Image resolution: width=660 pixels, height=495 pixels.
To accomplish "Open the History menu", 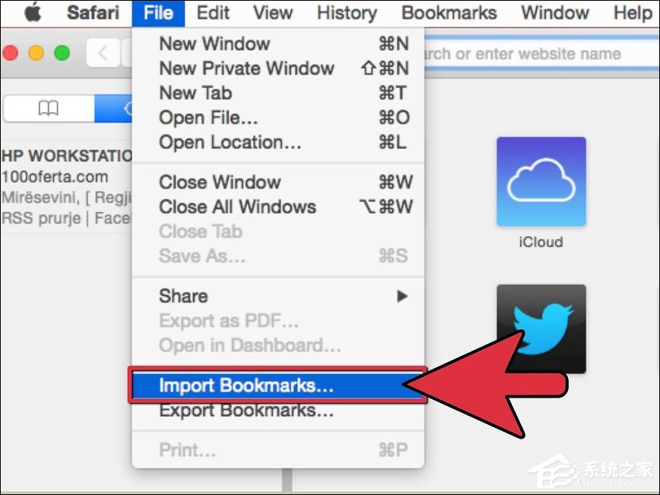I will pyautogui.click(x=347, y=13).
